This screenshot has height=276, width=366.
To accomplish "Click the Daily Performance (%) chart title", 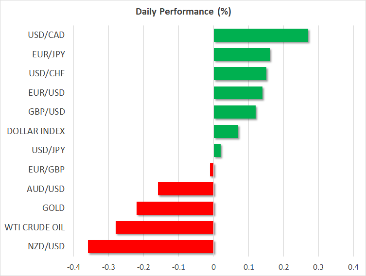I will click(183, 12).
